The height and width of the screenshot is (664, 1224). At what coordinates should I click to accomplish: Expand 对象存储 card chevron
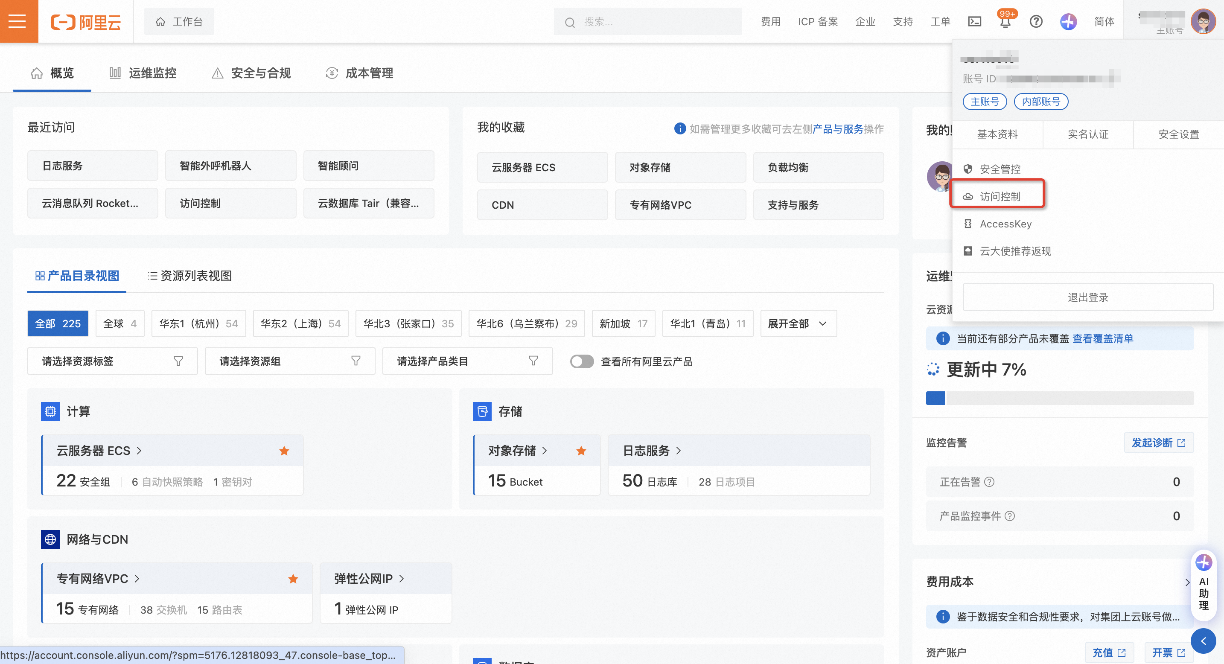click(x=545, y=451)
